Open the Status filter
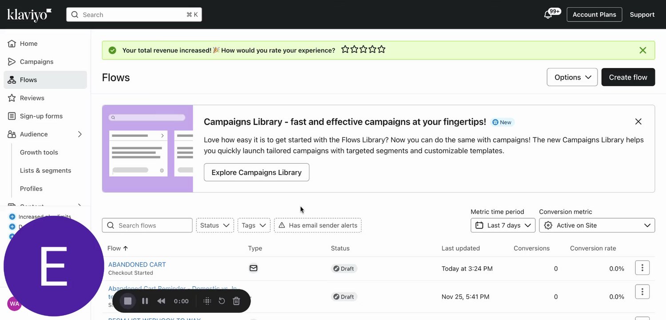This screenshot has width=666, height=320. coord(215,225)
